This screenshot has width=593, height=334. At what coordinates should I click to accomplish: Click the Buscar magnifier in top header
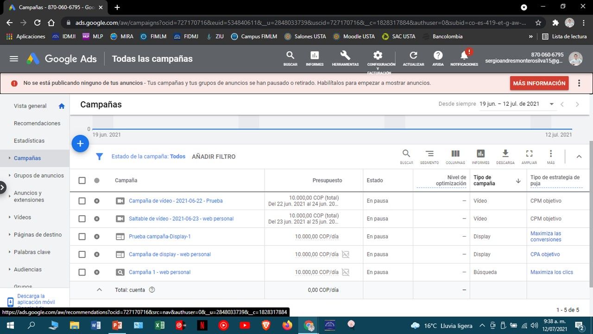pyautogui.click(x=290, y=58)
